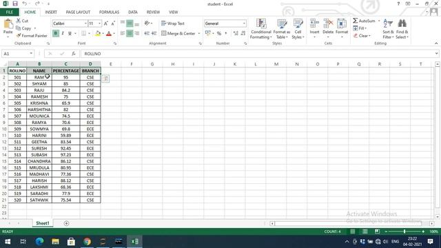Open Chrome from the taskbar
441x248 pixels.
tap(88, 241)
